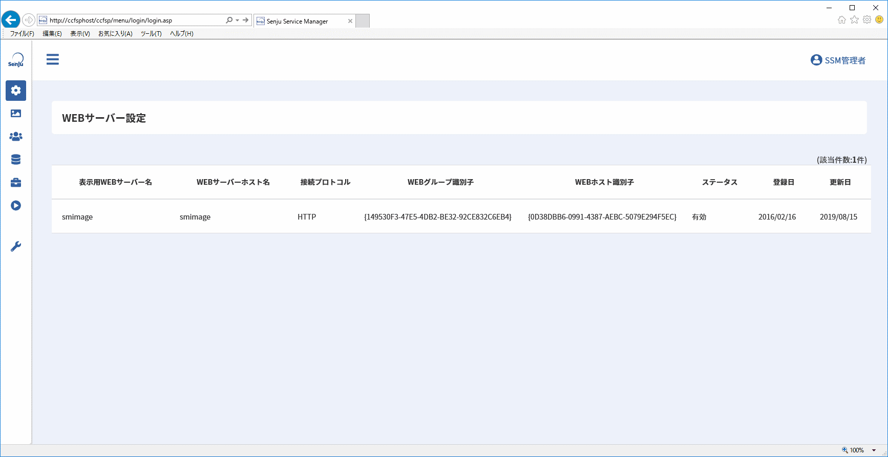Click the 接続プロトコル column header
Screen dimensions: 888x457
click(325, 182)
